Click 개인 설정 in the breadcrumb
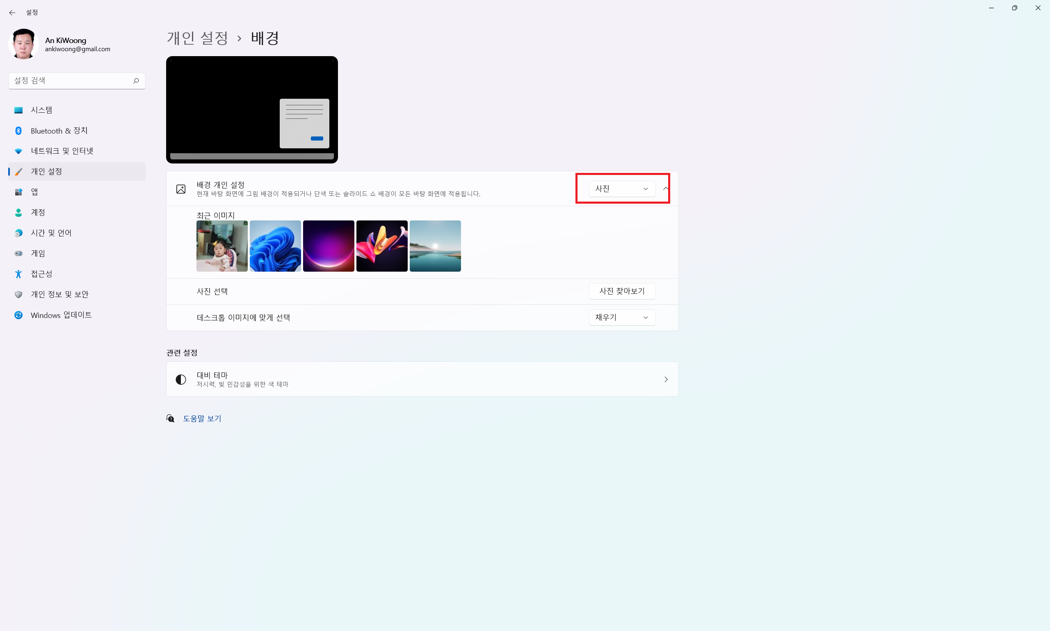Screen dimensions: 1050x631 [x=197, y=38]
